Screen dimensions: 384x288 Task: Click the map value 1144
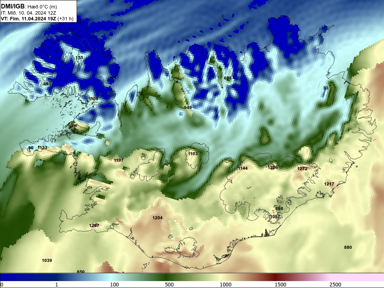(x=243, y=168)
